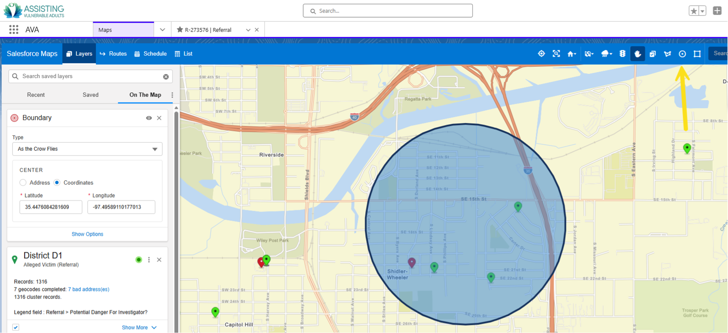The width and height of the screenshot is (728, 333).
Task: Open the AVA app launcher grid
Action: click(14, 29)
